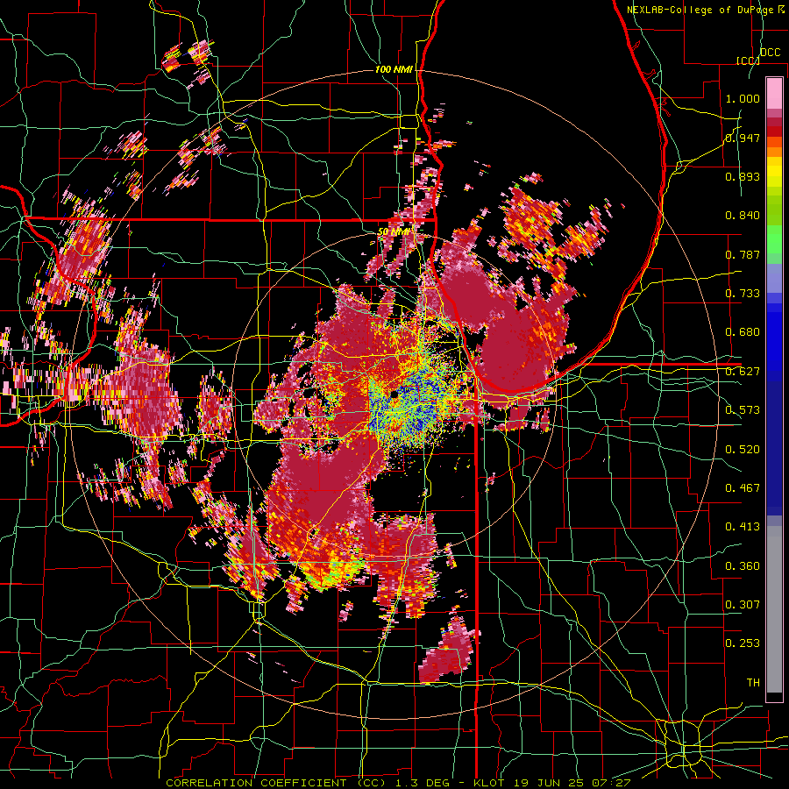This screenshot has width=789, height=789.
Task: Click the 0.253 legend value
Action: [x=743, y=643]
